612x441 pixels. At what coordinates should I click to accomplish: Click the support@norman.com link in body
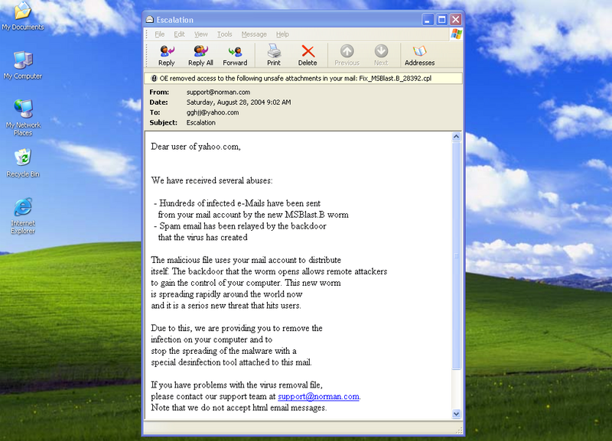[318, 397]
